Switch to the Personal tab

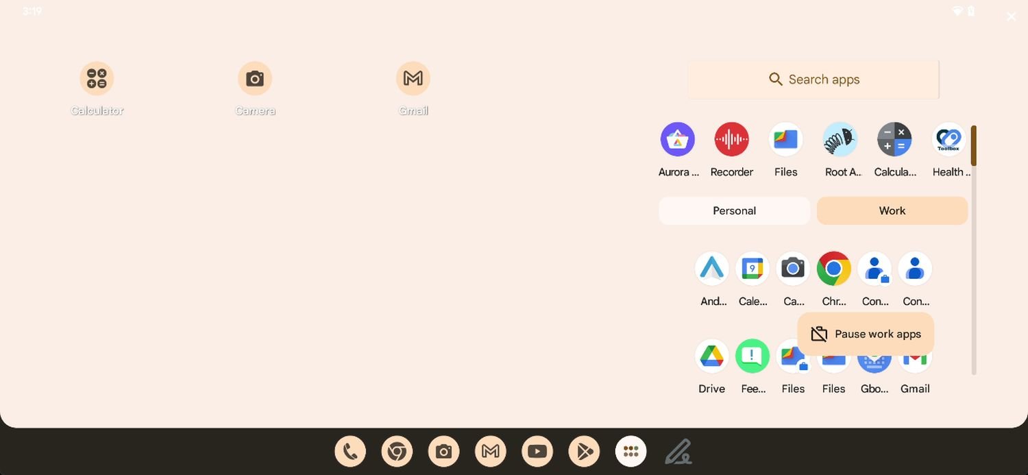[734, 211]
